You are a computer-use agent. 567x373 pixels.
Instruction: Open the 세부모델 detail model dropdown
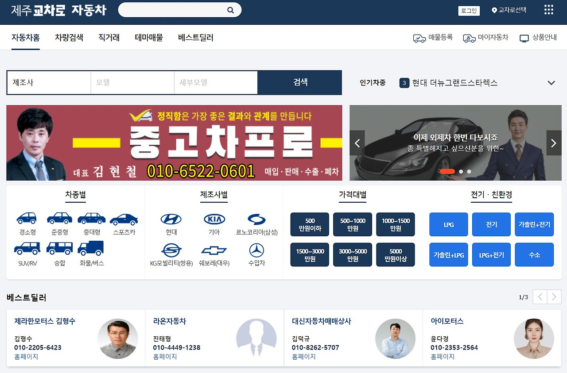point(216,82)
